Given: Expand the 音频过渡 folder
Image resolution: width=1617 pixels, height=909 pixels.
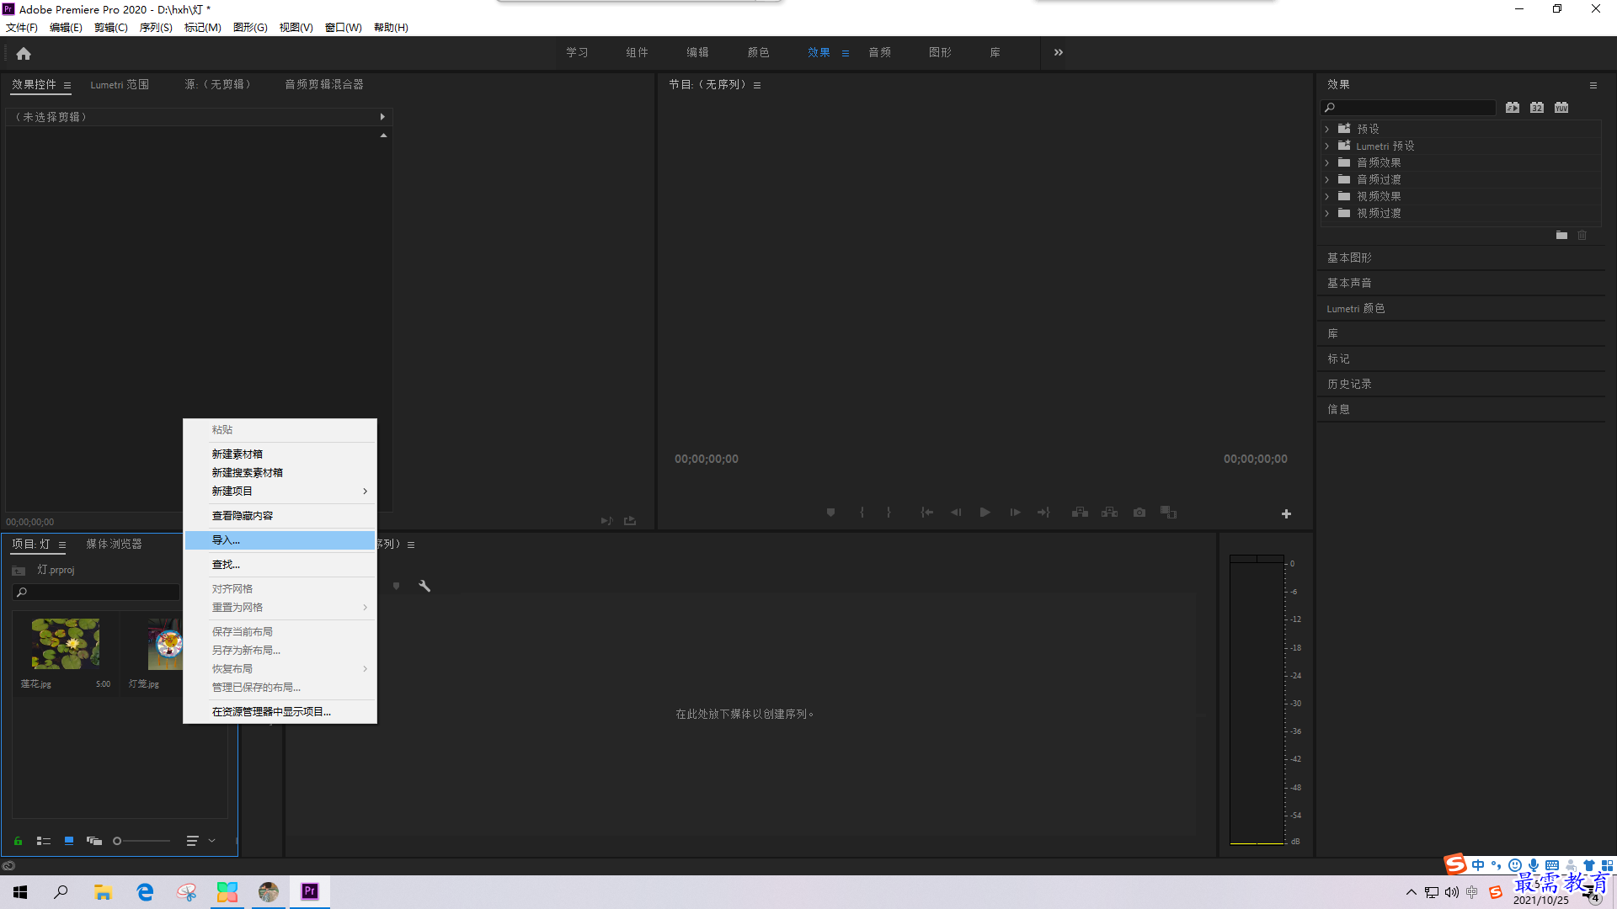Looking at the screenshot, I should 1327,179.
